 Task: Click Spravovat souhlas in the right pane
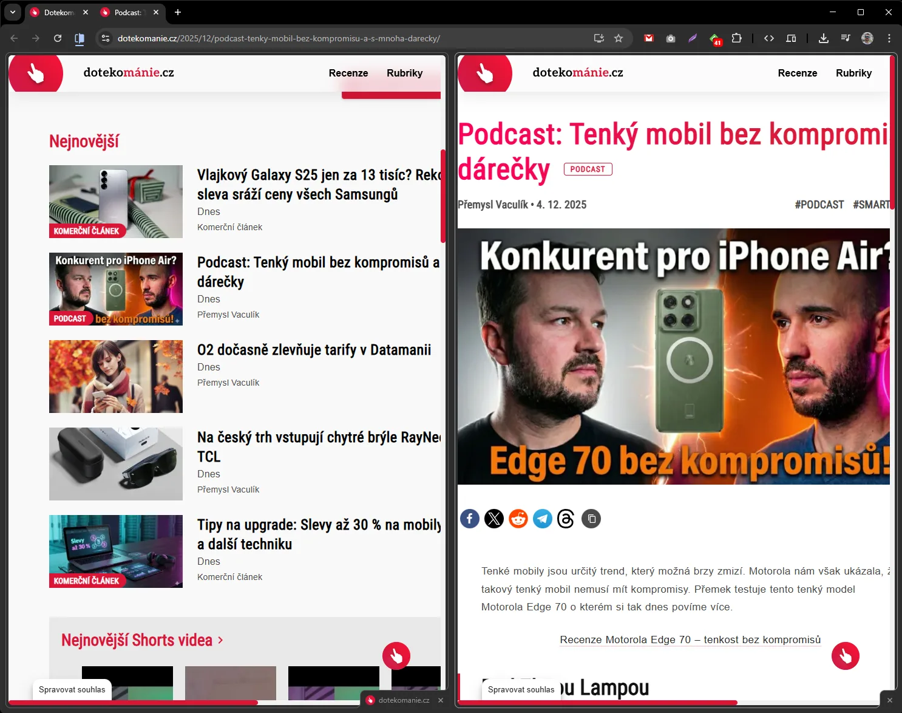pos(521,689)
